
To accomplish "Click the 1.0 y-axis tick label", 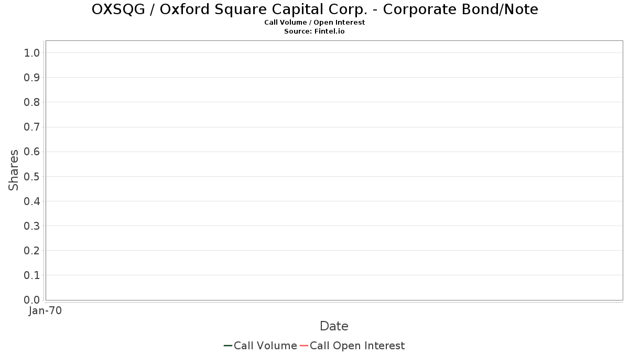I will point(32,52).
